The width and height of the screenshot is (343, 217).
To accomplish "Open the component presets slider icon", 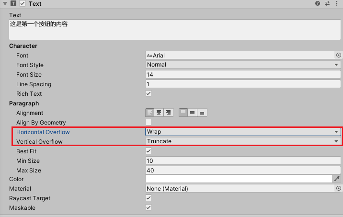I will (327, 3).
